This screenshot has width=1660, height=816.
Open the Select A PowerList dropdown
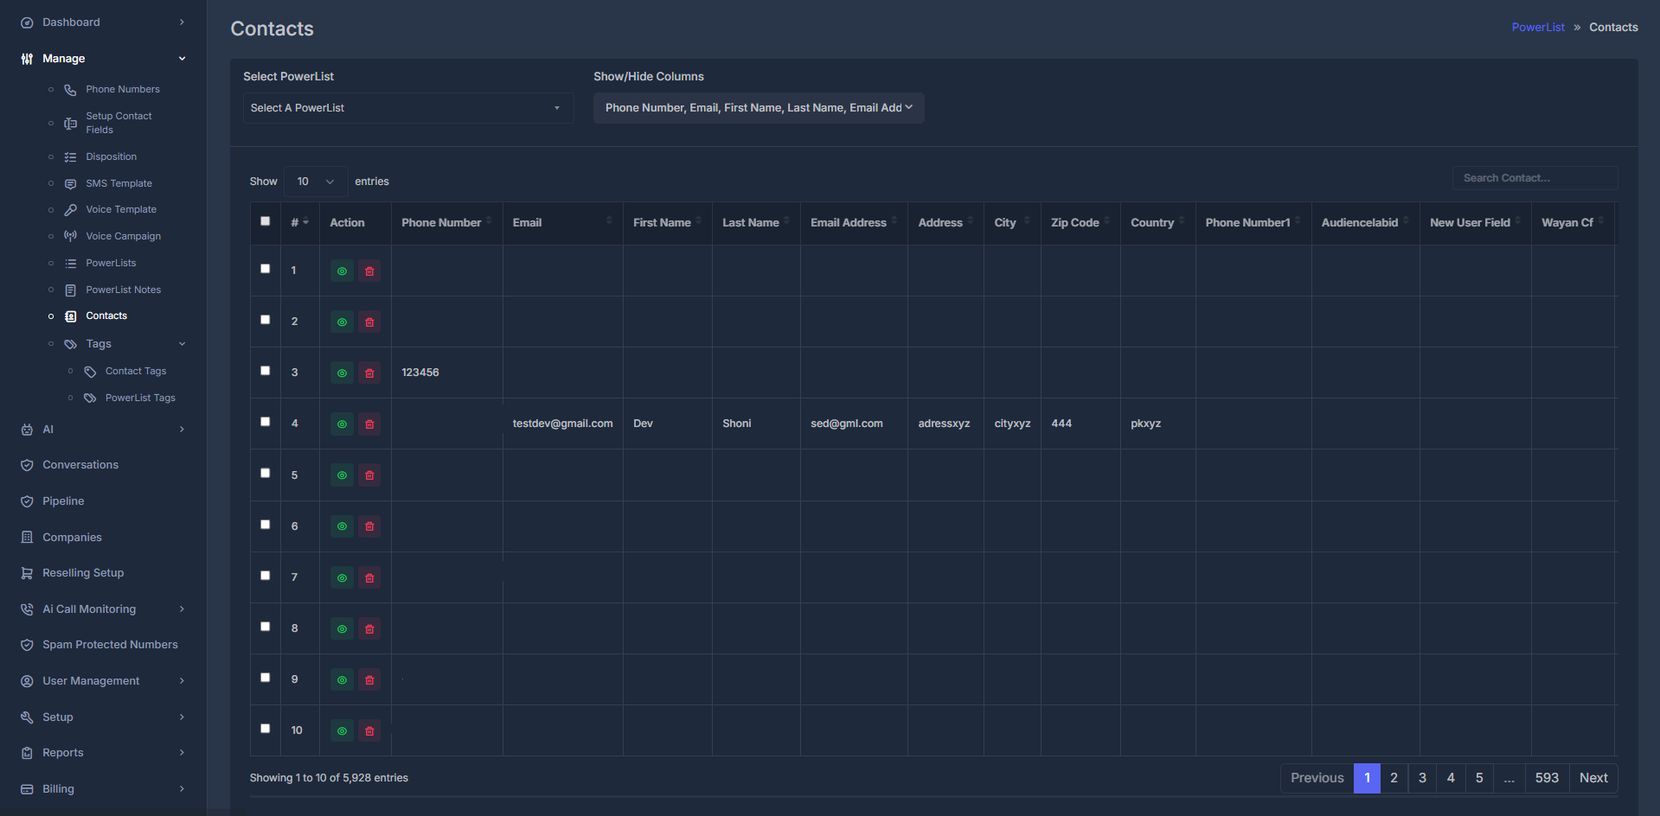pos(407,107)
